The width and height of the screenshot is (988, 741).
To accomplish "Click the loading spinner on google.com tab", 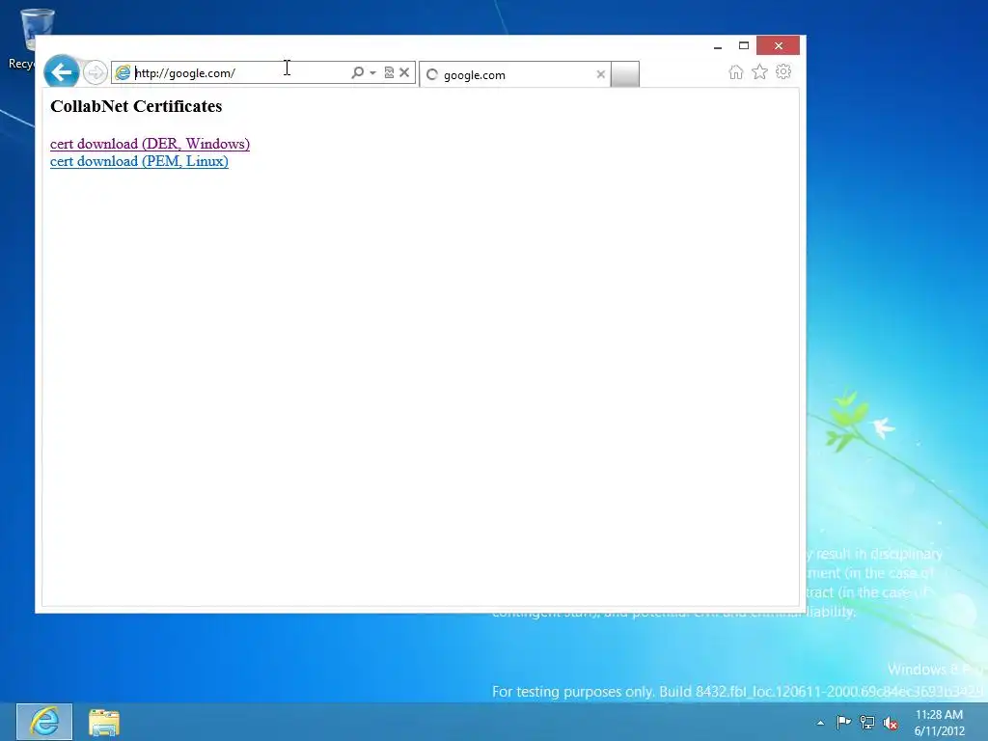I will coord(432,75).
